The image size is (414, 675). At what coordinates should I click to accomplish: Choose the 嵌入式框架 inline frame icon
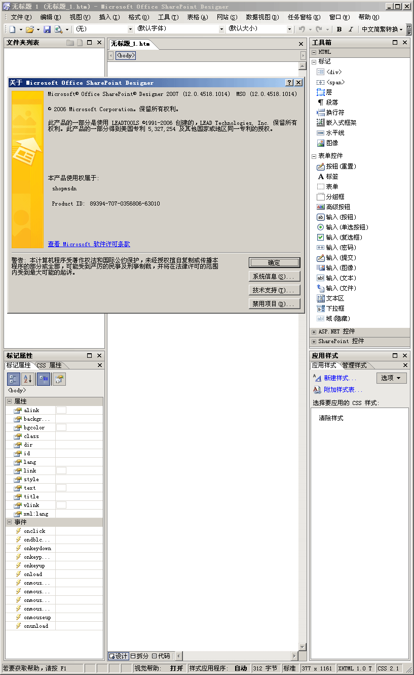320,123
